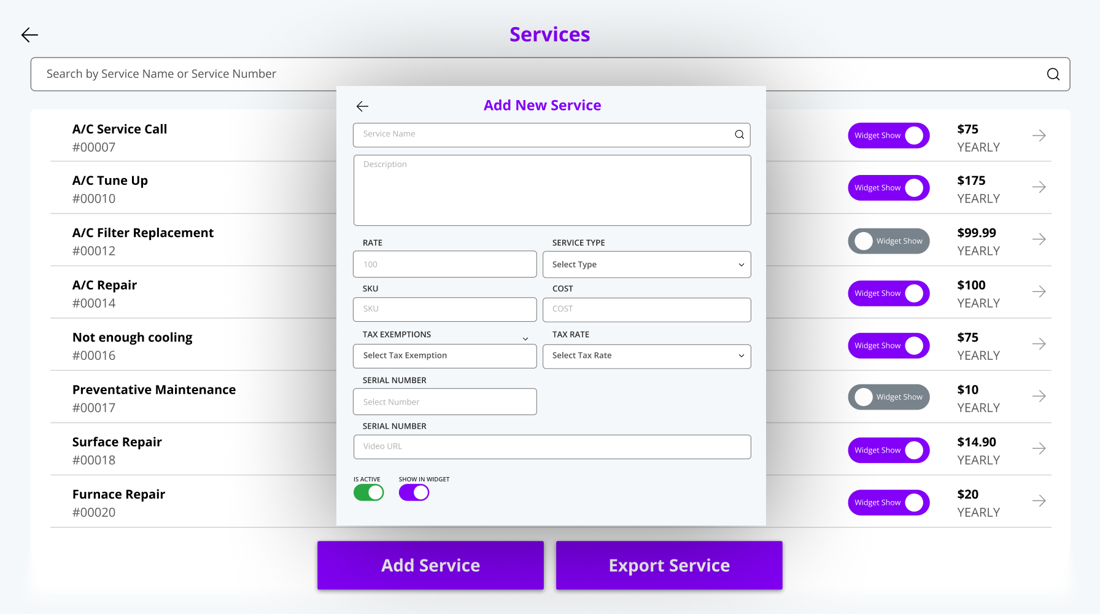Turn off Show In Widget toggle
The width and height of the screenshot is (1100, 614).
pyautogui.click(x=414, y=492)
